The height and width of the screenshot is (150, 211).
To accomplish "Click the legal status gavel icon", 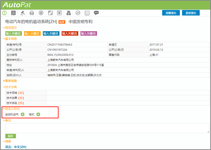I will 23,13.
